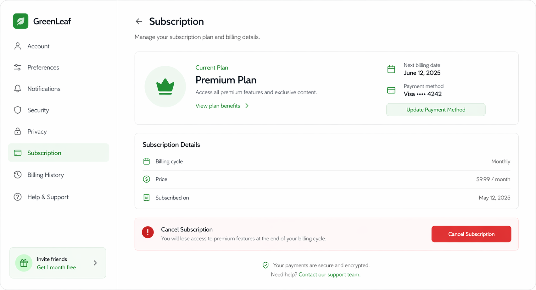Select the Security shield icon
536x290 pixels.
(18, 110)
